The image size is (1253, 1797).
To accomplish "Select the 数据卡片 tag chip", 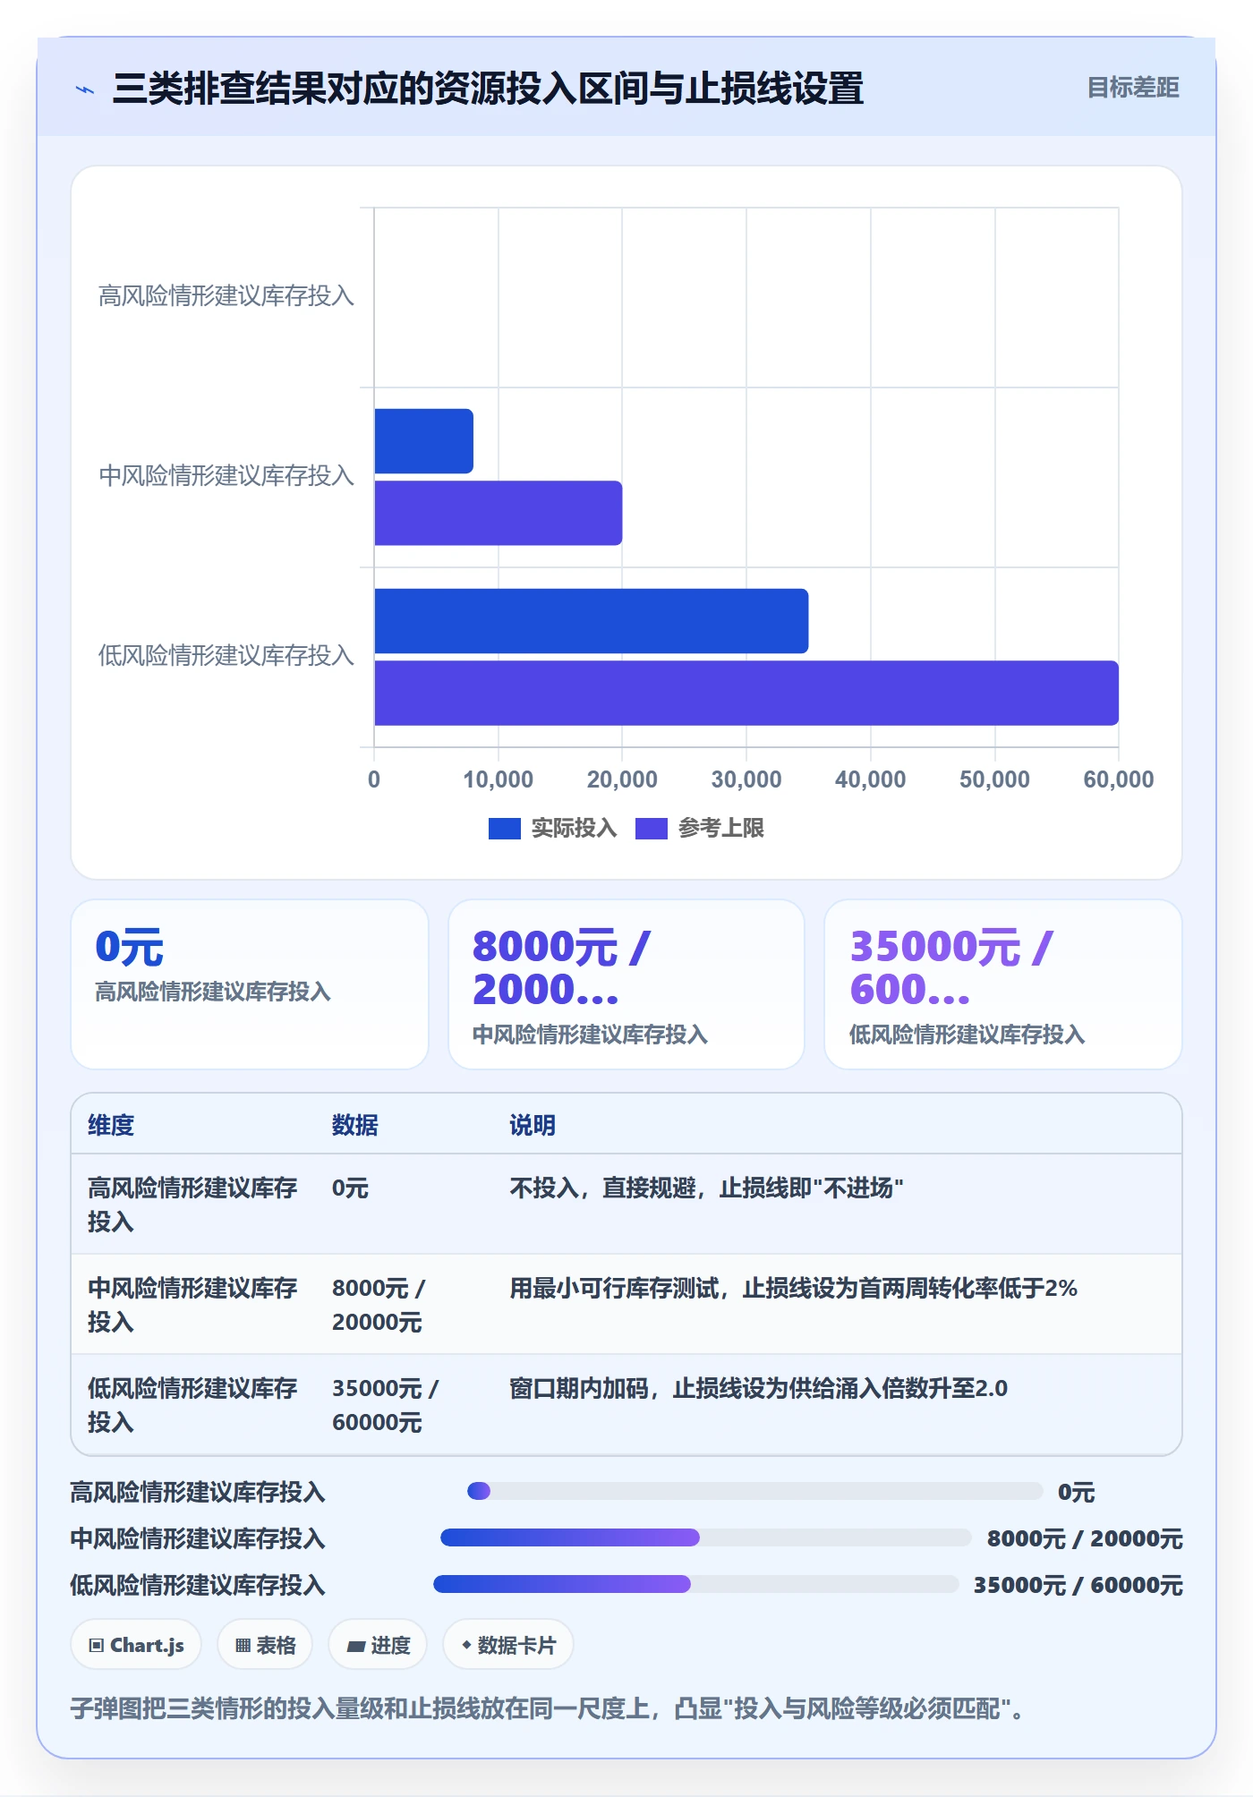I will pos(507,1645).
